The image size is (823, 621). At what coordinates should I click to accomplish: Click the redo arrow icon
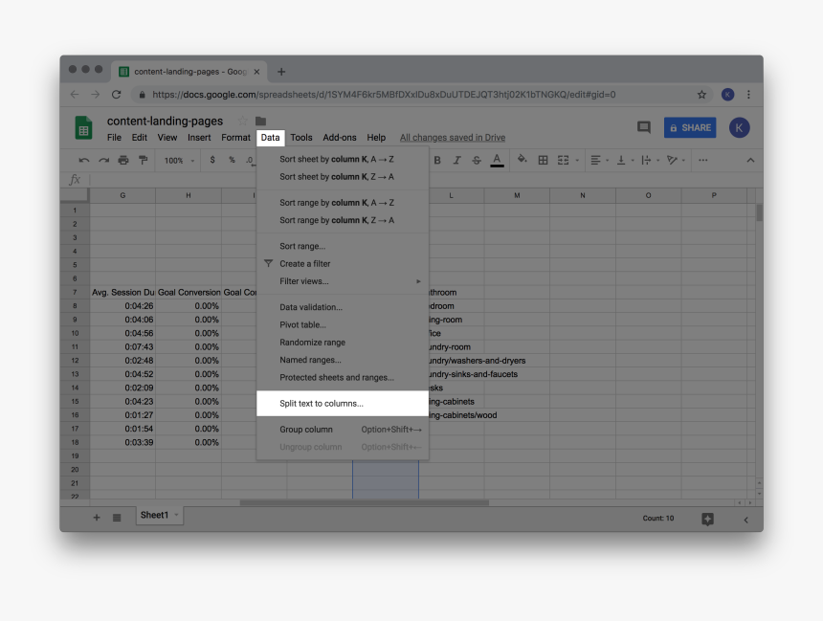click(x=104, y=160)
